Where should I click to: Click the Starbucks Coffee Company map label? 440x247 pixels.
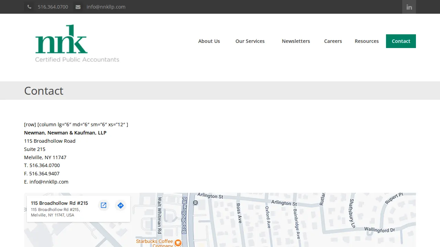(x=154, y=243)
